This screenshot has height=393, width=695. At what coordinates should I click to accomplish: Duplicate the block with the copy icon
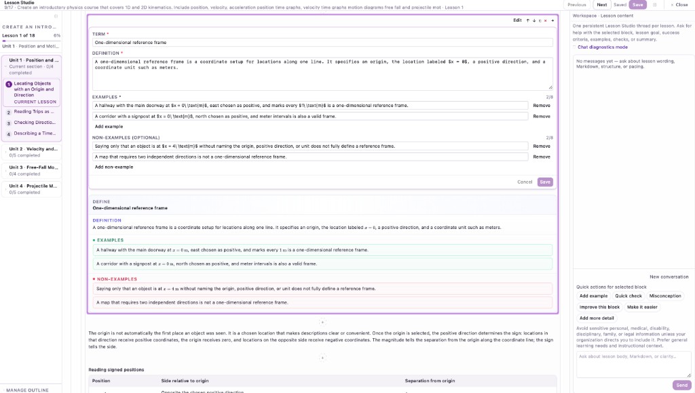click(540, 20)
